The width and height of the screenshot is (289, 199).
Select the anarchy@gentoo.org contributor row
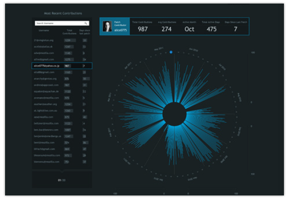pyautogui.click(x=62, y=78)
